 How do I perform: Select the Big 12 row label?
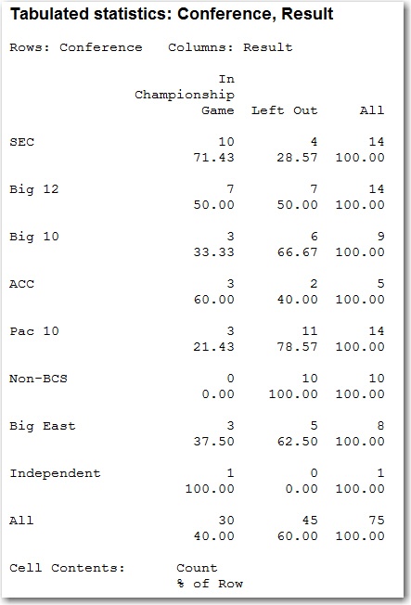coord(34,189)
